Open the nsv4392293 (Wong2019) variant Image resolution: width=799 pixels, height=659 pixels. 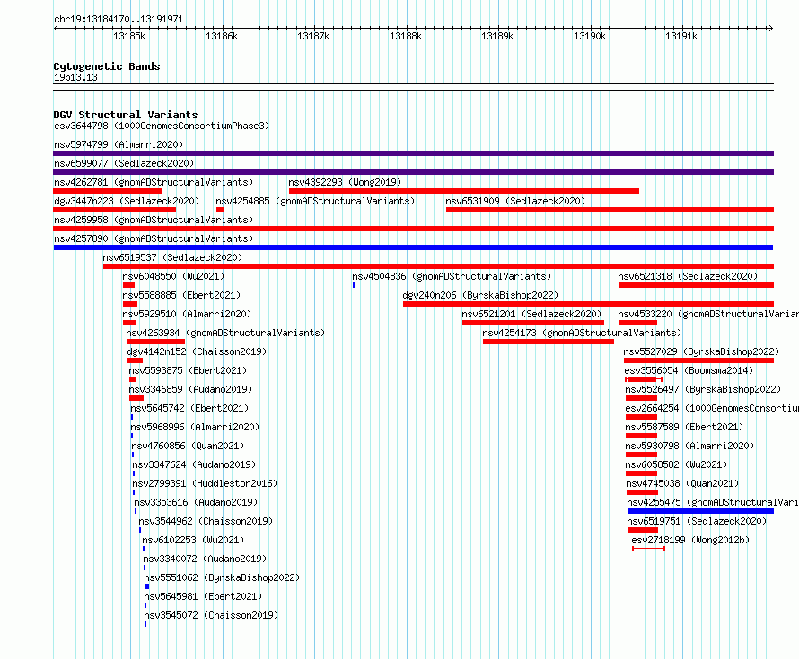345,182
